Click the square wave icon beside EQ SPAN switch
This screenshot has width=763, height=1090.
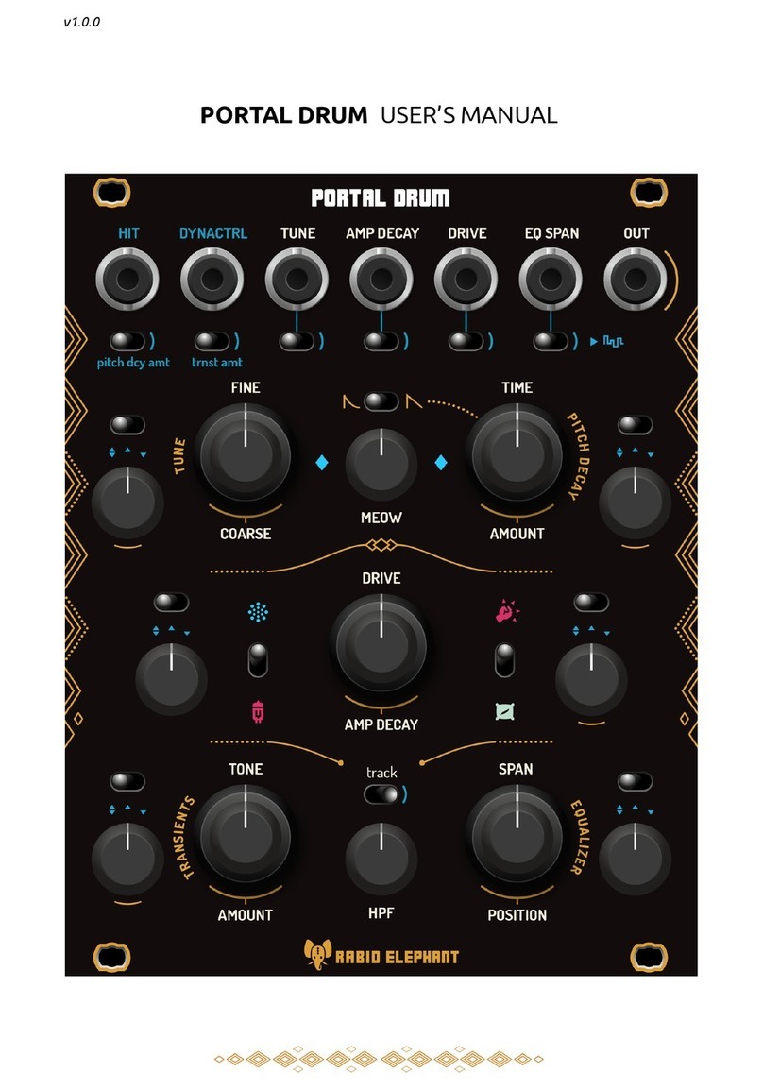click(613, 341)
